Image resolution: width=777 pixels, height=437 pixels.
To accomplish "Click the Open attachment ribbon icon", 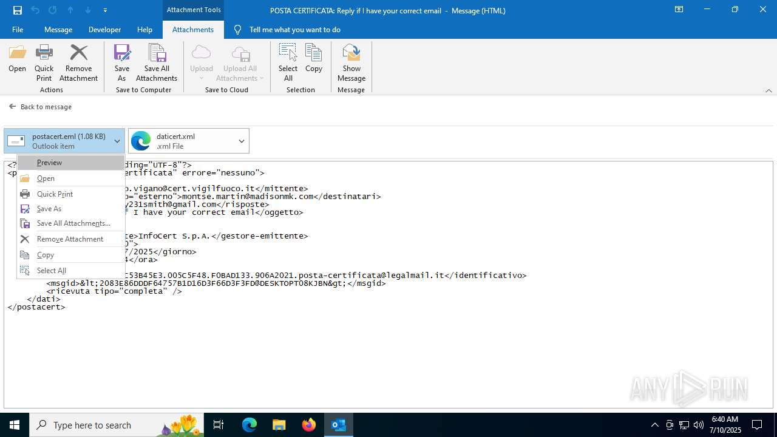I will [17, 59].
